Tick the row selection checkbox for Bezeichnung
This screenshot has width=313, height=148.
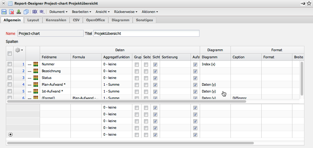click(10, 71)
